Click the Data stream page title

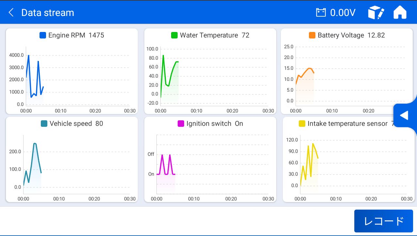48,13
